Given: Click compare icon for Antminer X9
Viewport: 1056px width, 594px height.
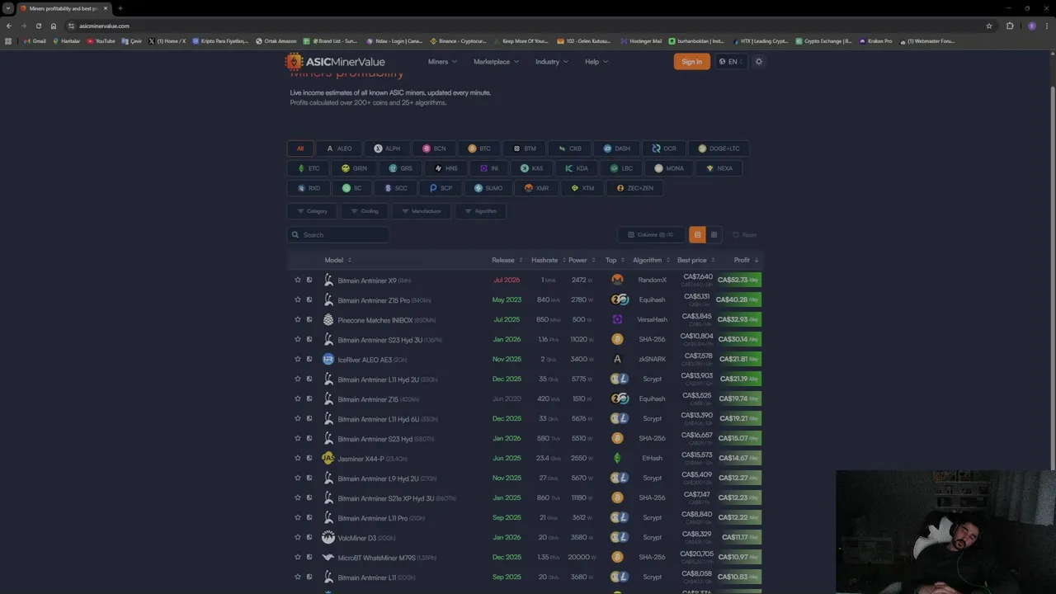Looking at the screenshot, I should pyautogui.click(x=309, y=280).
